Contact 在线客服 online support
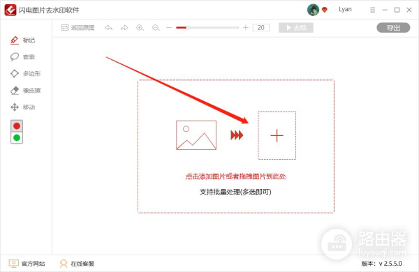 click(x=77, y=264)
